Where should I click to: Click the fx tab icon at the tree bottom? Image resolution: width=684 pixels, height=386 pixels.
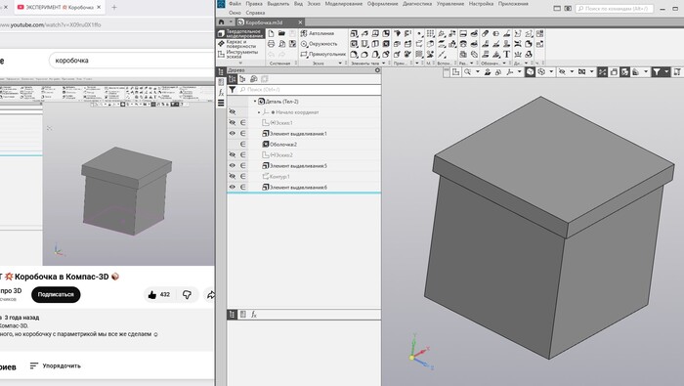[254, 314]
